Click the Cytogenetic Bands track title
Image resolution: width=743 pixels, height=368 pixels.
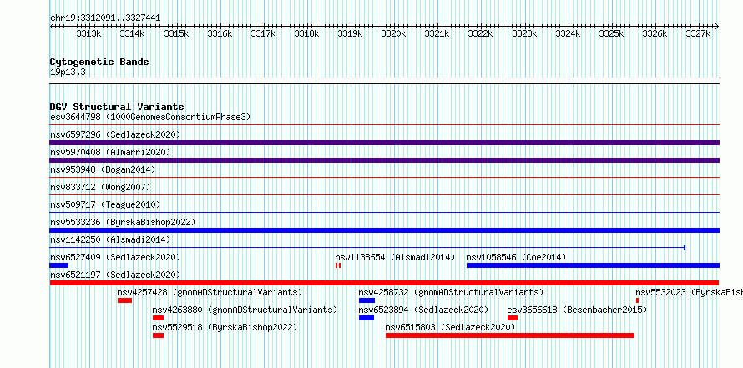99,62
